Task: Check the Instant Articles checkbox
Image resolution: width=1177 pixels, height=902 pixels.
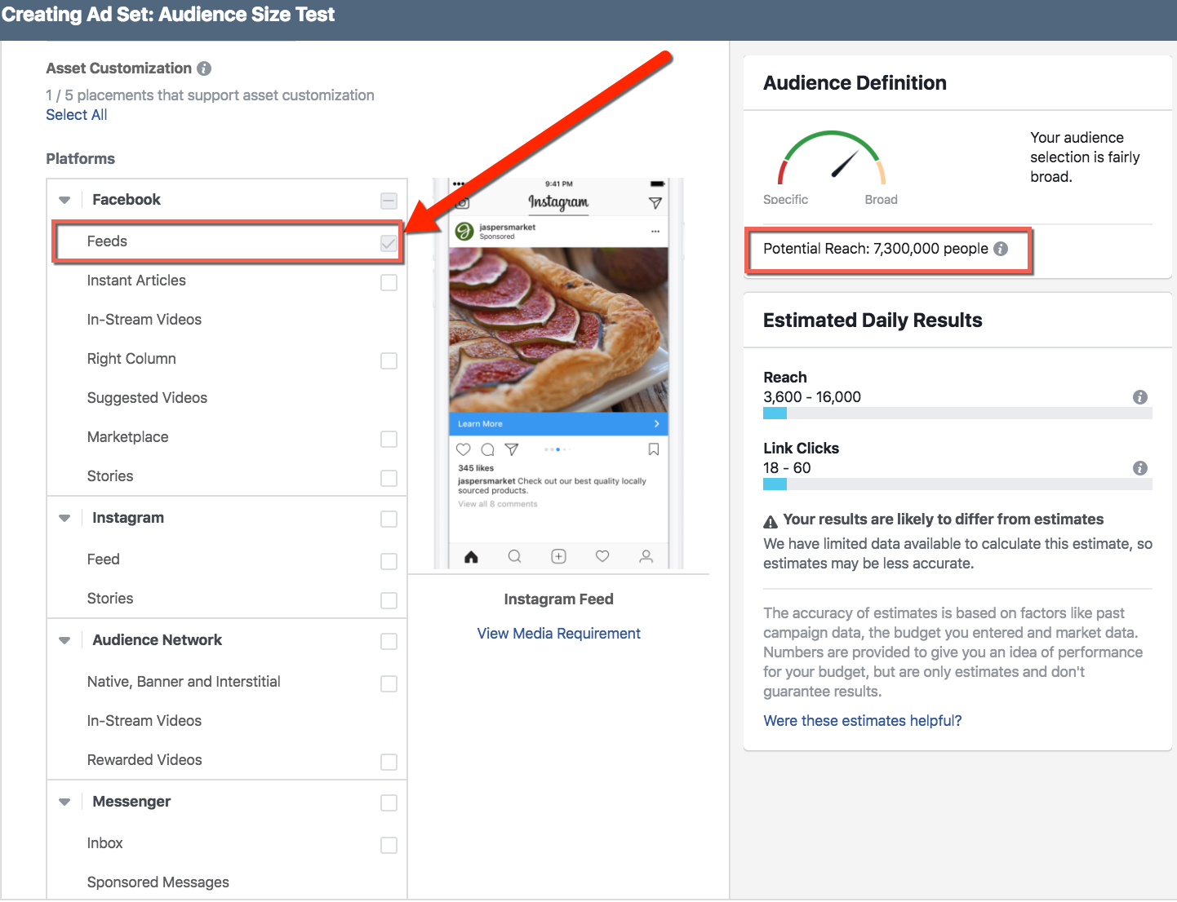Action: pos(389,282)
